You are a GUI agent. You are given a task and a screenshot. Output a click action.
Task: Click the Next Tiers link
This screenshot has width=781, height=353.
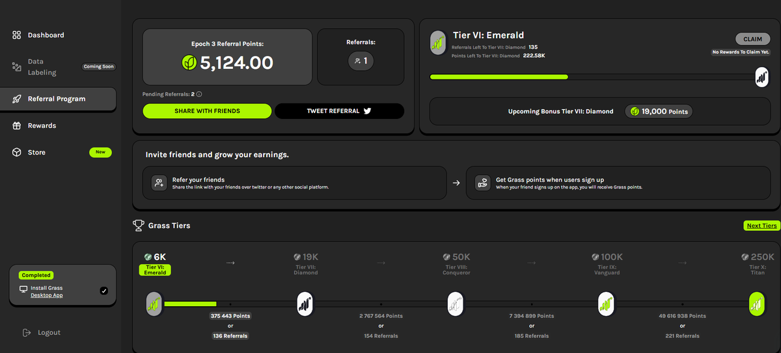point(761,226)
